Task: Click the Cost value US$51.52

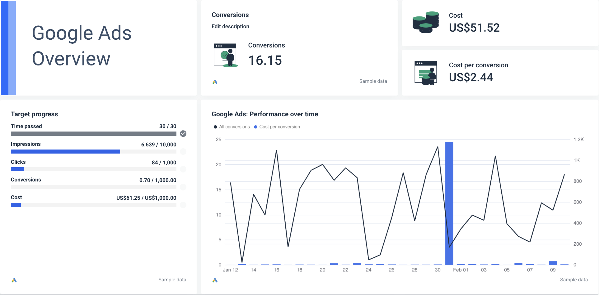Action: pyautogui.click(x=474, y=28)
